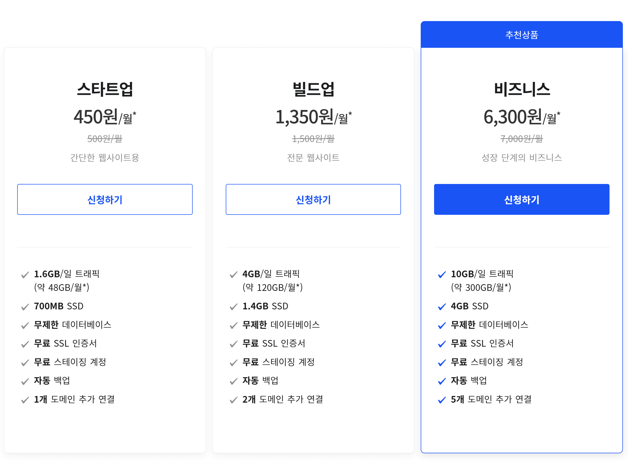Select 신청하기 on the 빌드업 plan

pos(313,199)
